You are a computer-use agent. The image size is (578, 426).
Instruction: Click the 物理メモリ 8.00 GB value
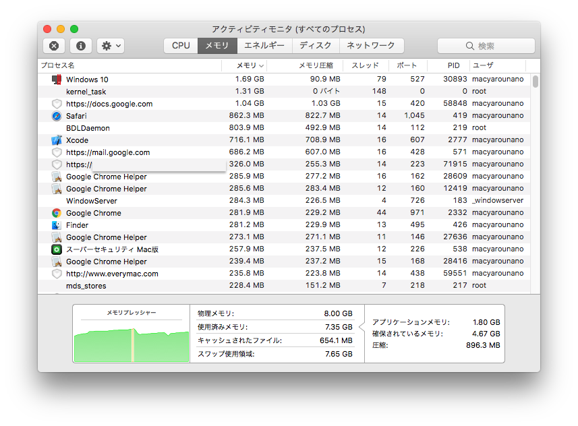338,313
